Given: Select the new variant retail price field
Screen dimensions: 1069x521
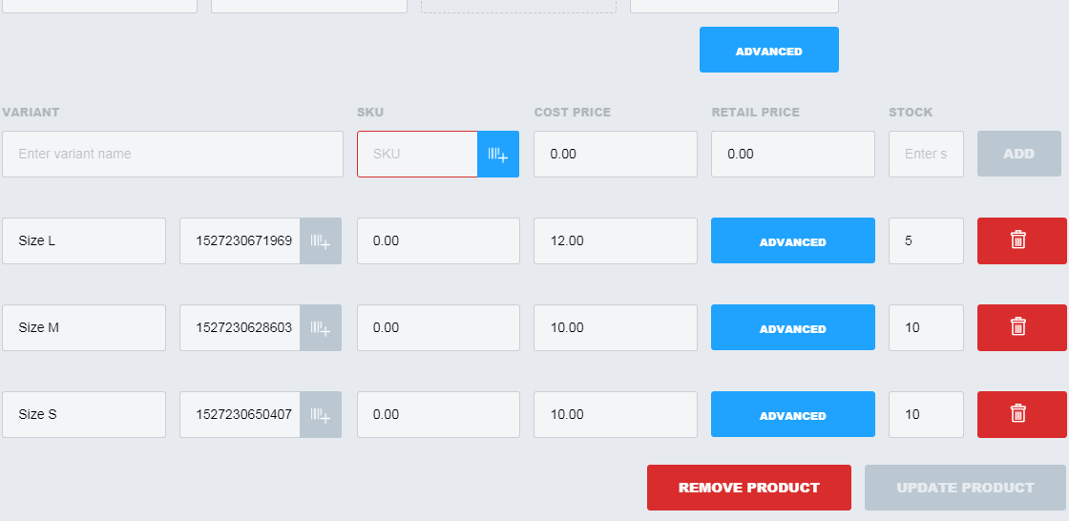Looking at the screenshot, I should [793, 155].
